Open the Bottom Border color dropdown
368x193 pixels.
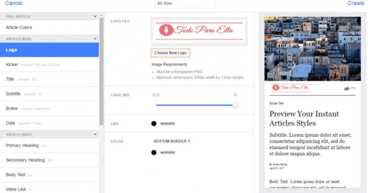(x=172, y=141)
